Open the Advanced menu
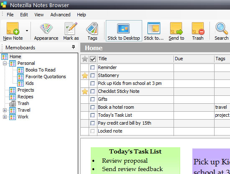The width and height of the screenshot is (230, 174). [x=60, y=15]
